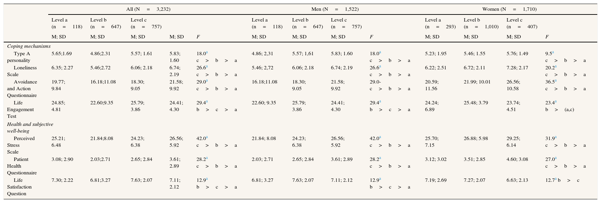601x203 pixels.
Task: Click "Avoidance and Action Questionnaire" row label
Action: pyautogui.click(x=23, y=89)
